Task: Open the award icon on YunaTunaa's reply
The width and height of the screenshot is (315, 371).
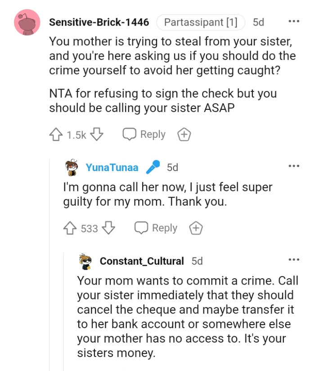Action: click(x=196, y=228)
